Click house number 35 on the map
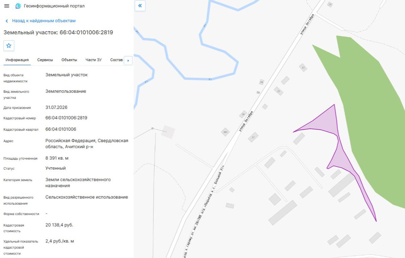This screenshot has height=258, width=405. 278,91
